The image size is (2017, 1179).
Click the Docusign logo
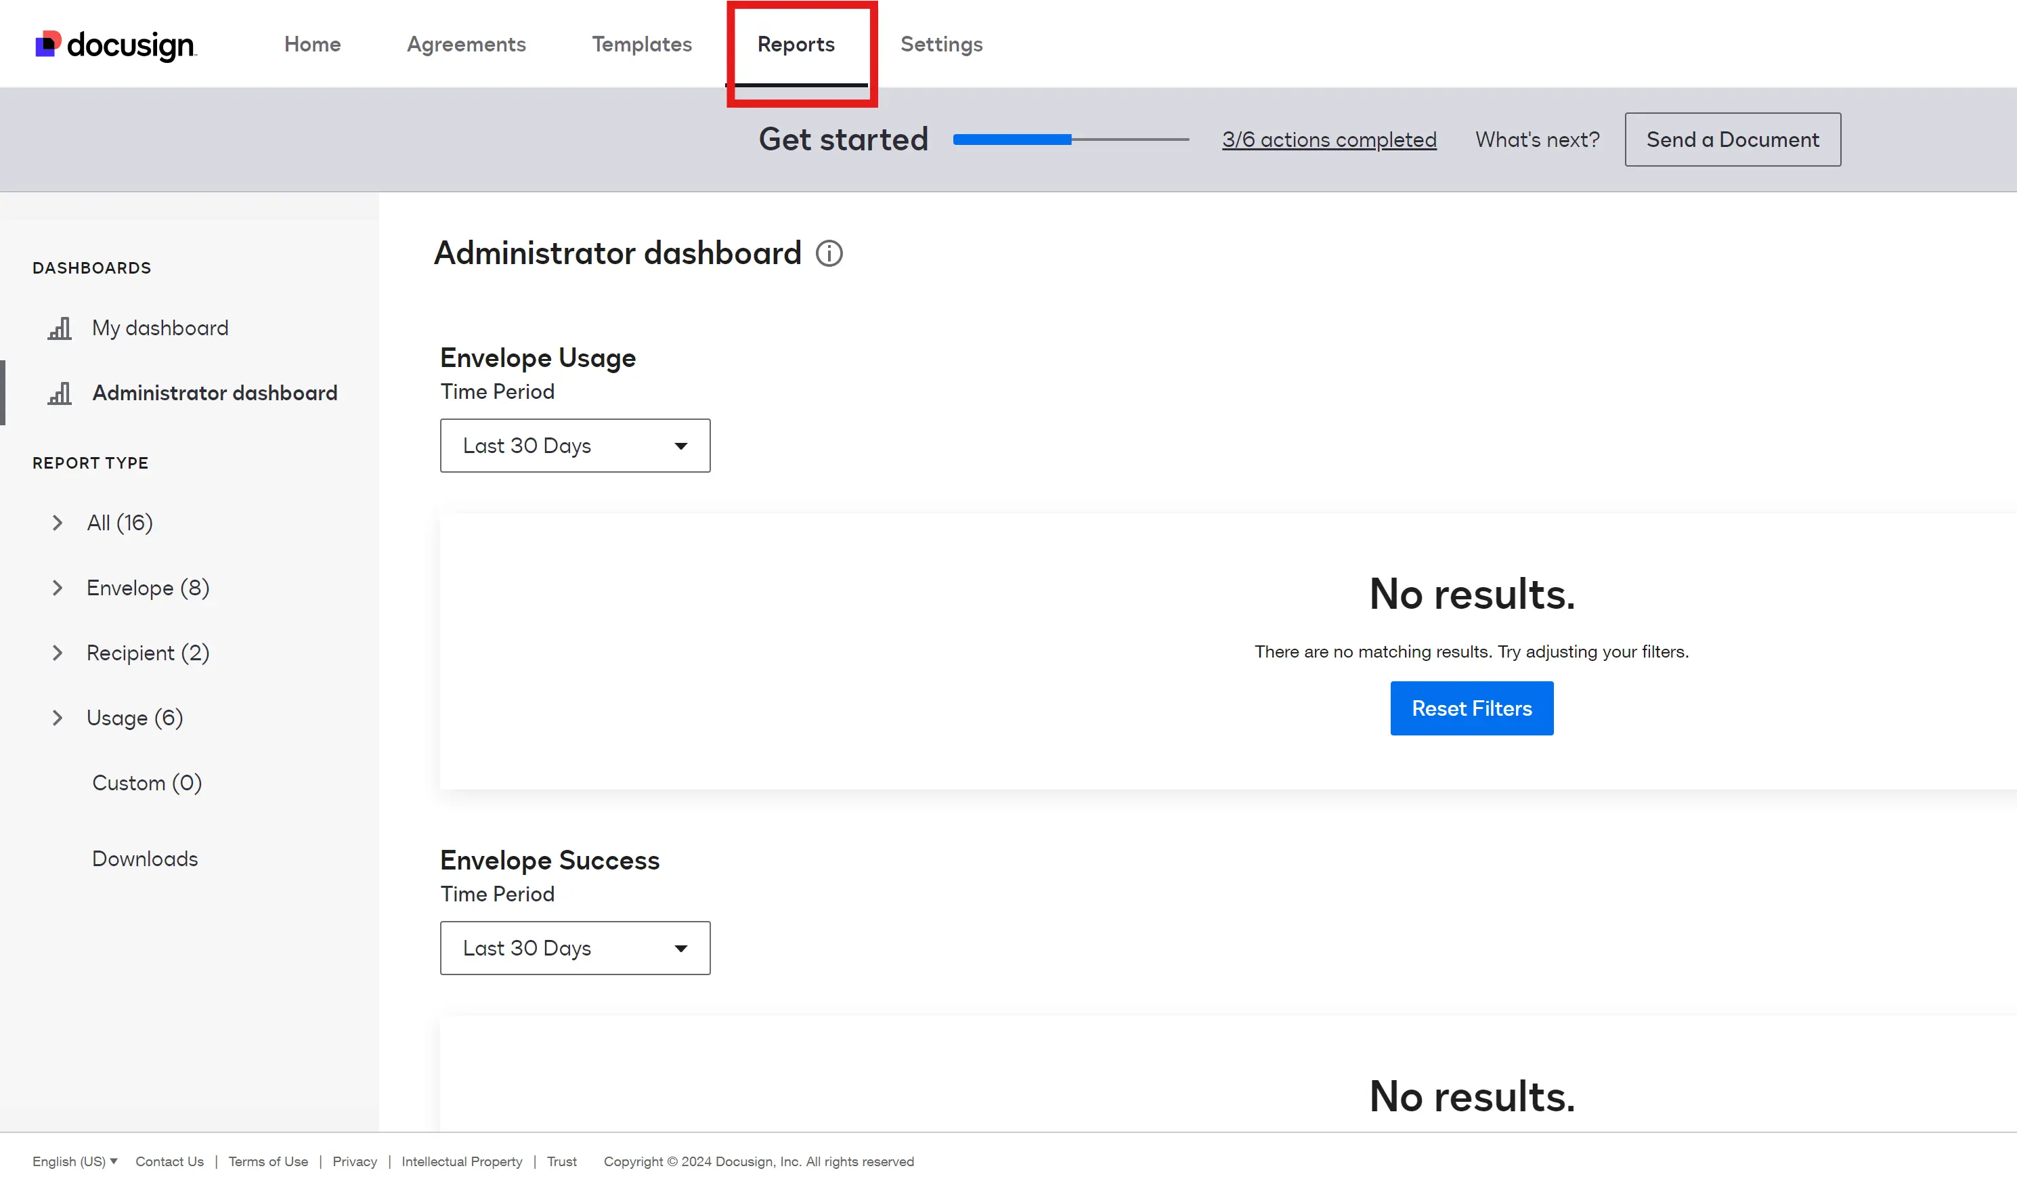(116, 45)
